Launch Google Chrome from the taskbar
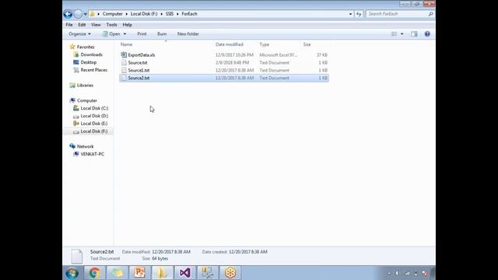Screen dimensions: 498x280 [94, 273]
